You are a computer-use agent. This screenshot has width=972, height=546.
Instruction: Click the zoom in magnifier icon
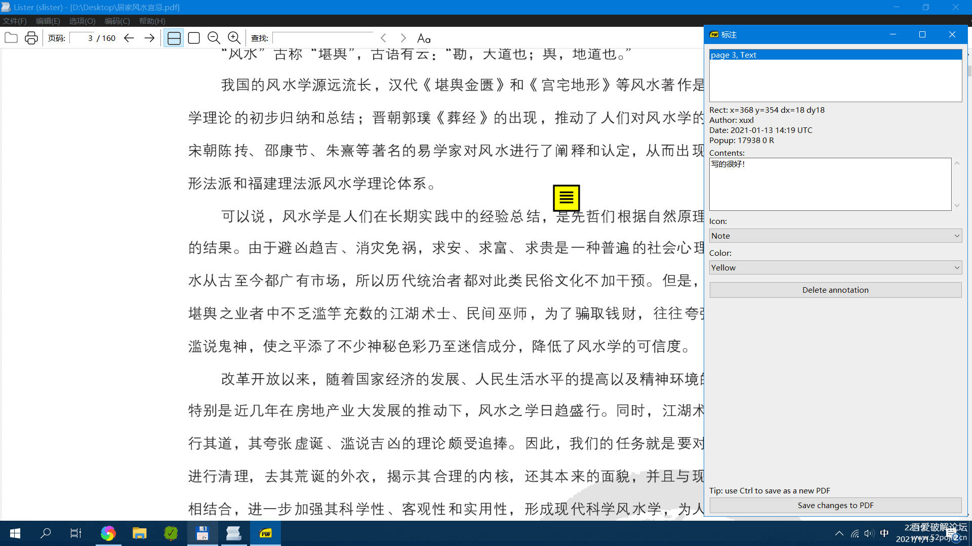234,38
